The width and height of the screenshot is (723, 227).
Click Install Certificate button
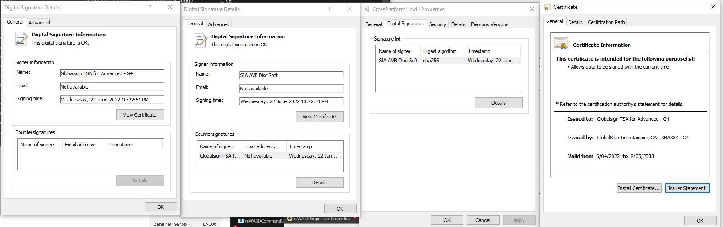639,188
